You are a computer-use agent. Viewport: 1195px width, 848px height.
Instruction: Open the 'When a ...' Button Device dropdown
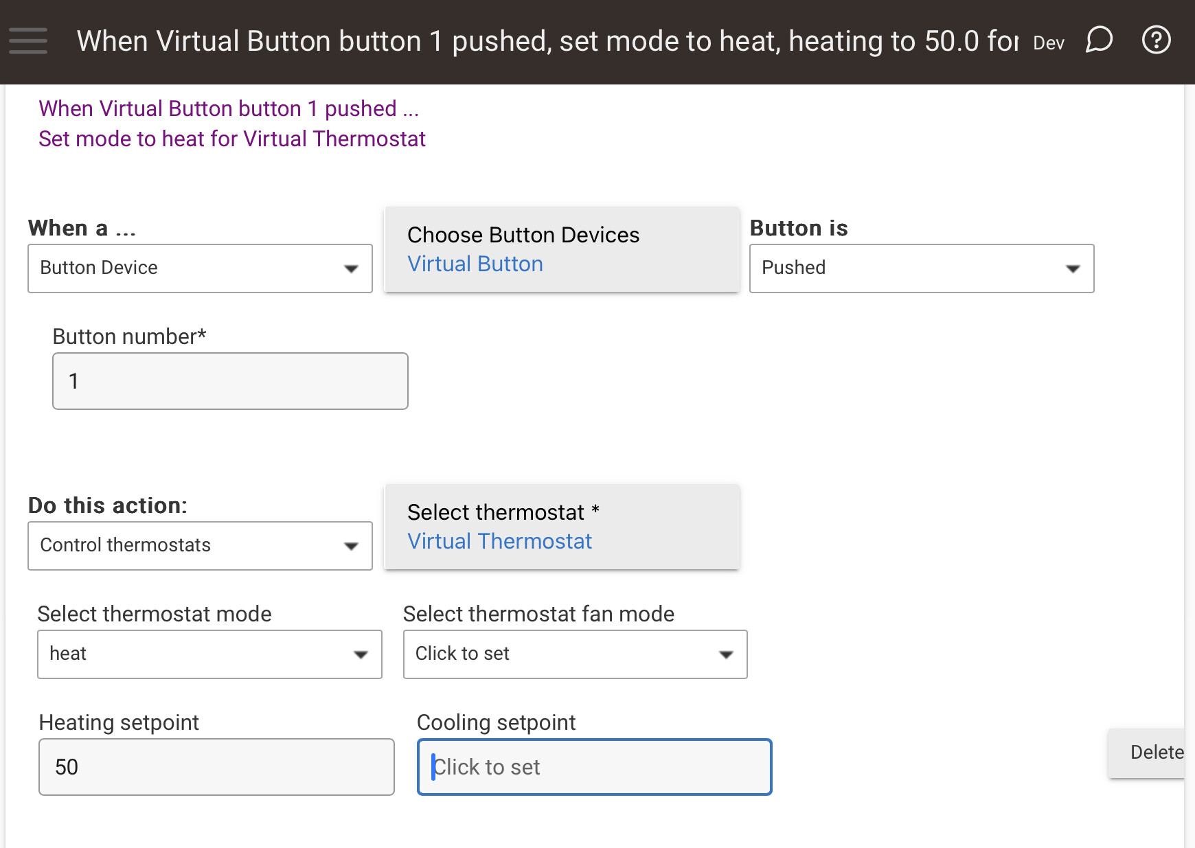tap(200, 268)
